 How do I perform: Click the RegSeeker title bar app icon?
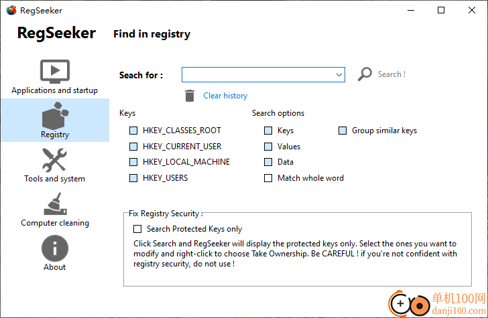click(11, 10)
